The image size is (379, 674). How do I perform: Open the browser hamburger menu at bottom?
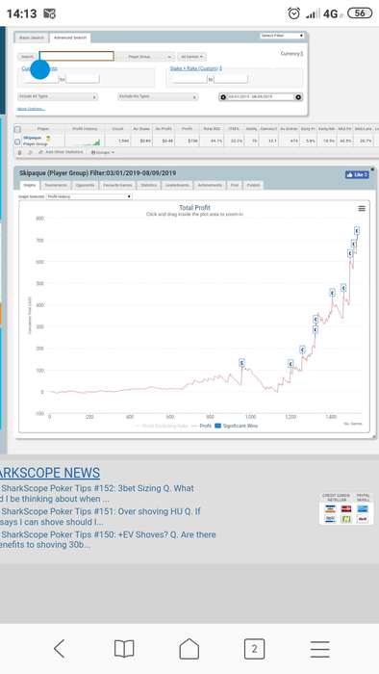[x=319, y=649]
